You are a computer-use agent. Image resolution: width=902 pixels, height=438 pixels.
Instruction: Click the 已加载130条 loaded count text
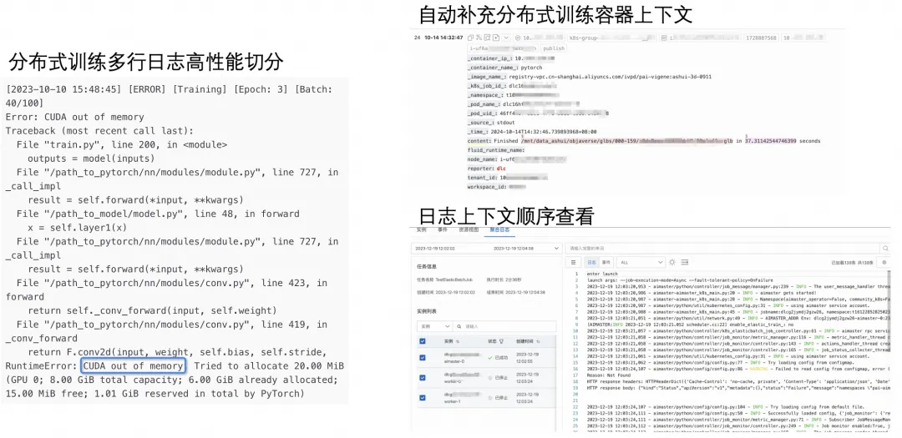click(842, 263)
